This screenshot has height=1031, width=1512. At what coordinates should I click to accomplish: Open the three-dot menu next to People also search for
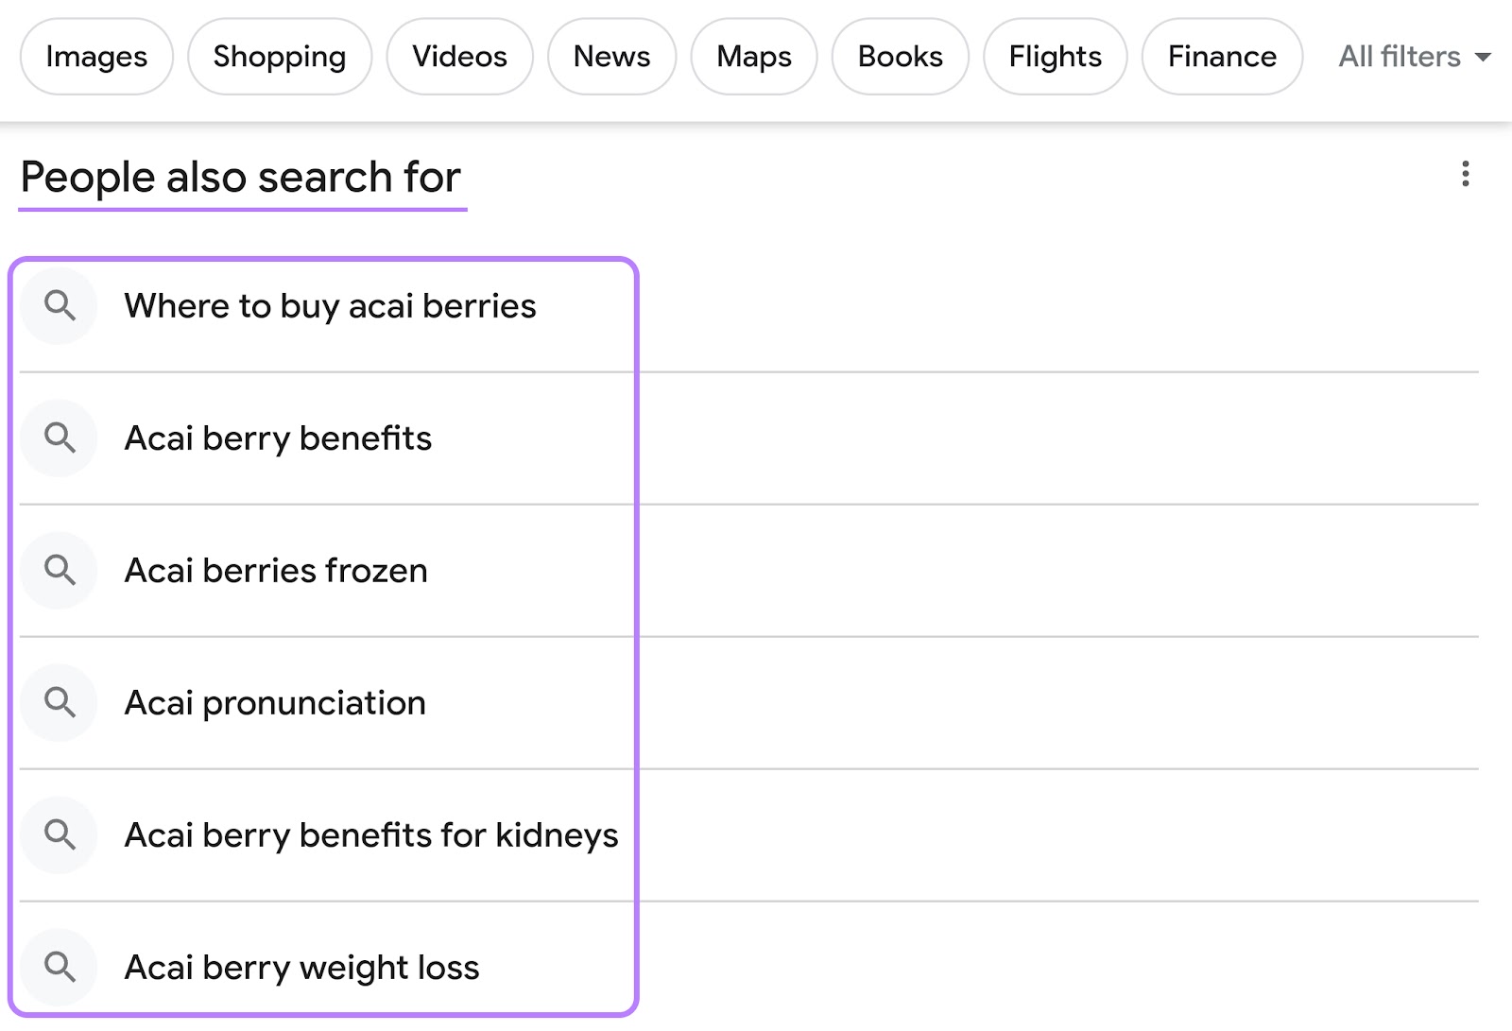point(1466,175)
